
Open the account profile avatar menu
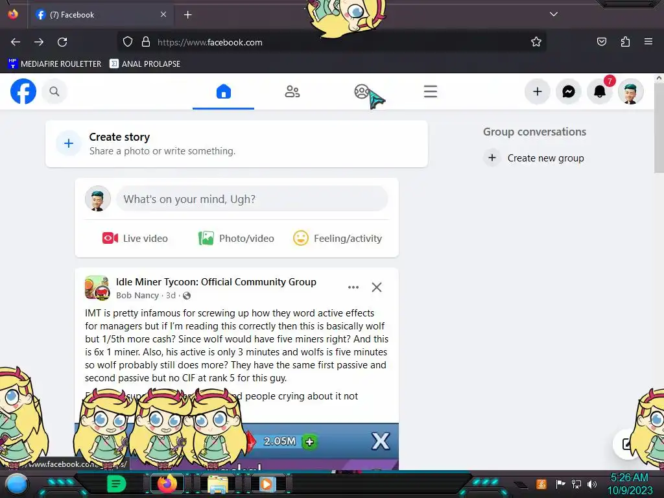630,91
